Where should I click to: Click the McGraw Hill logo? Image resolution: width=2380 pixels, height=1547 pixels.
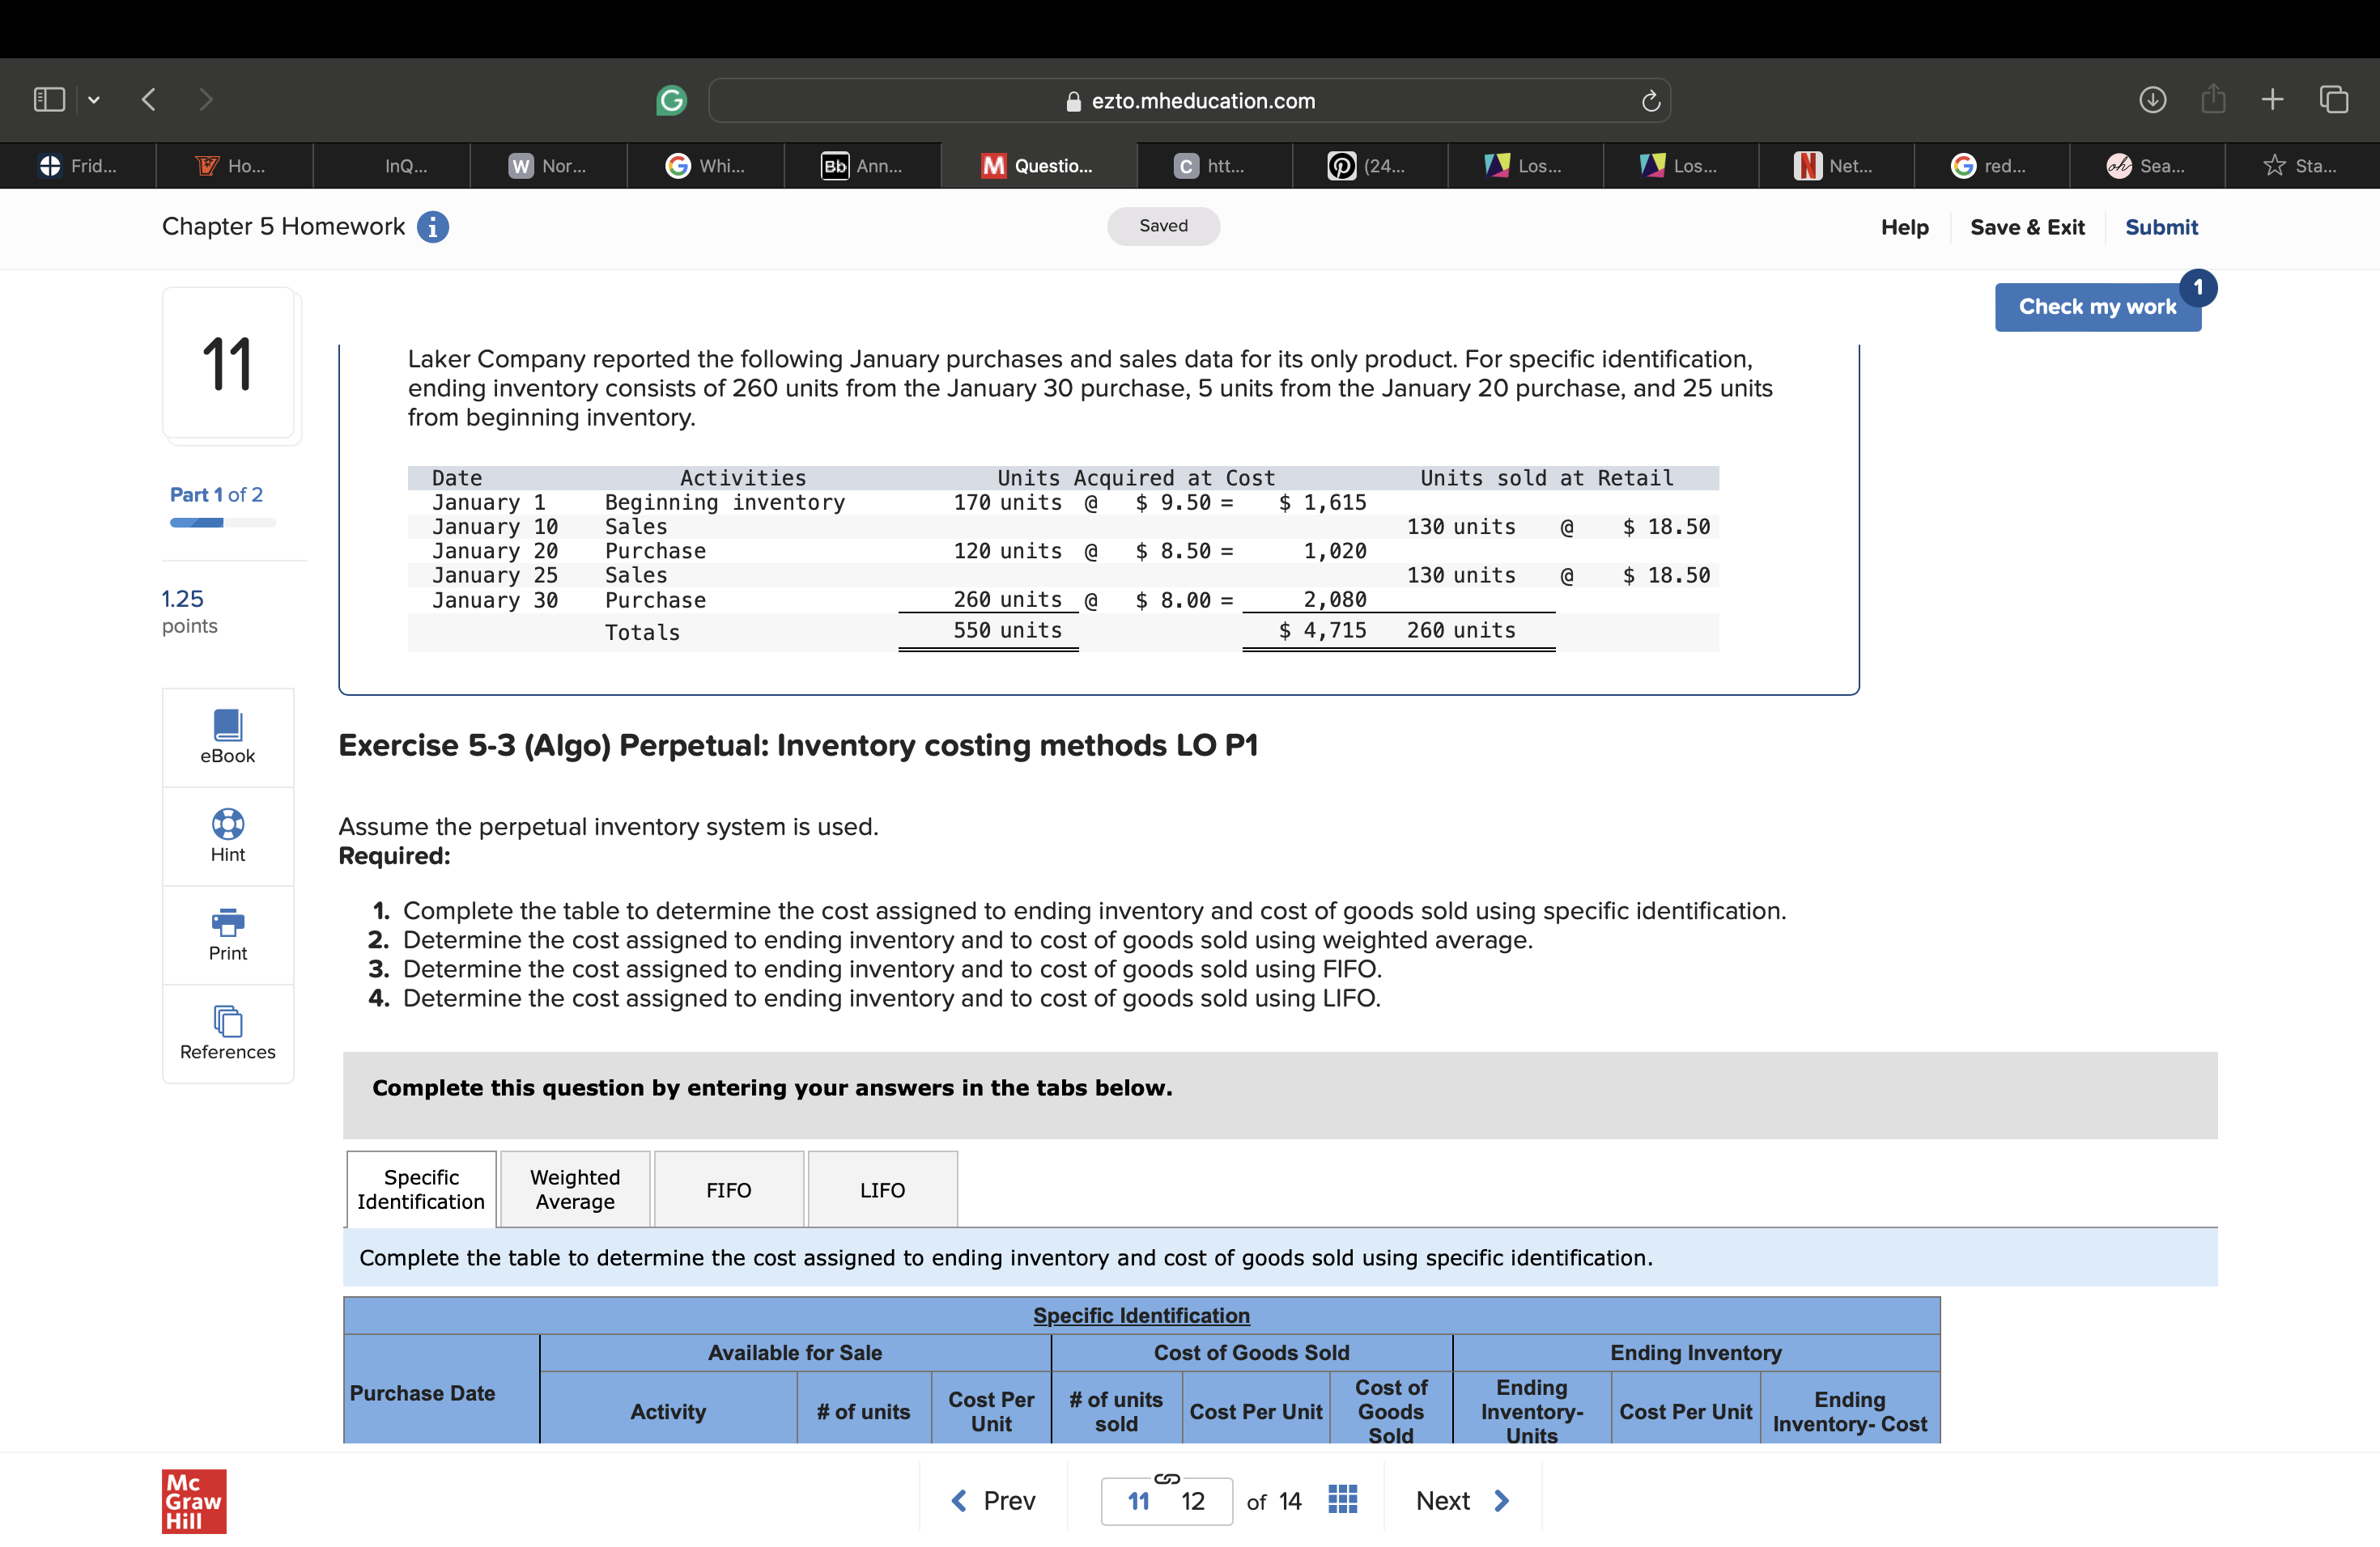pyautogui.click(x=194, y=1500)
